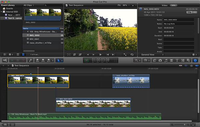Select the Amy Winehouse mp3 audio clip
200x127 pixels.
tap(84, 116)
